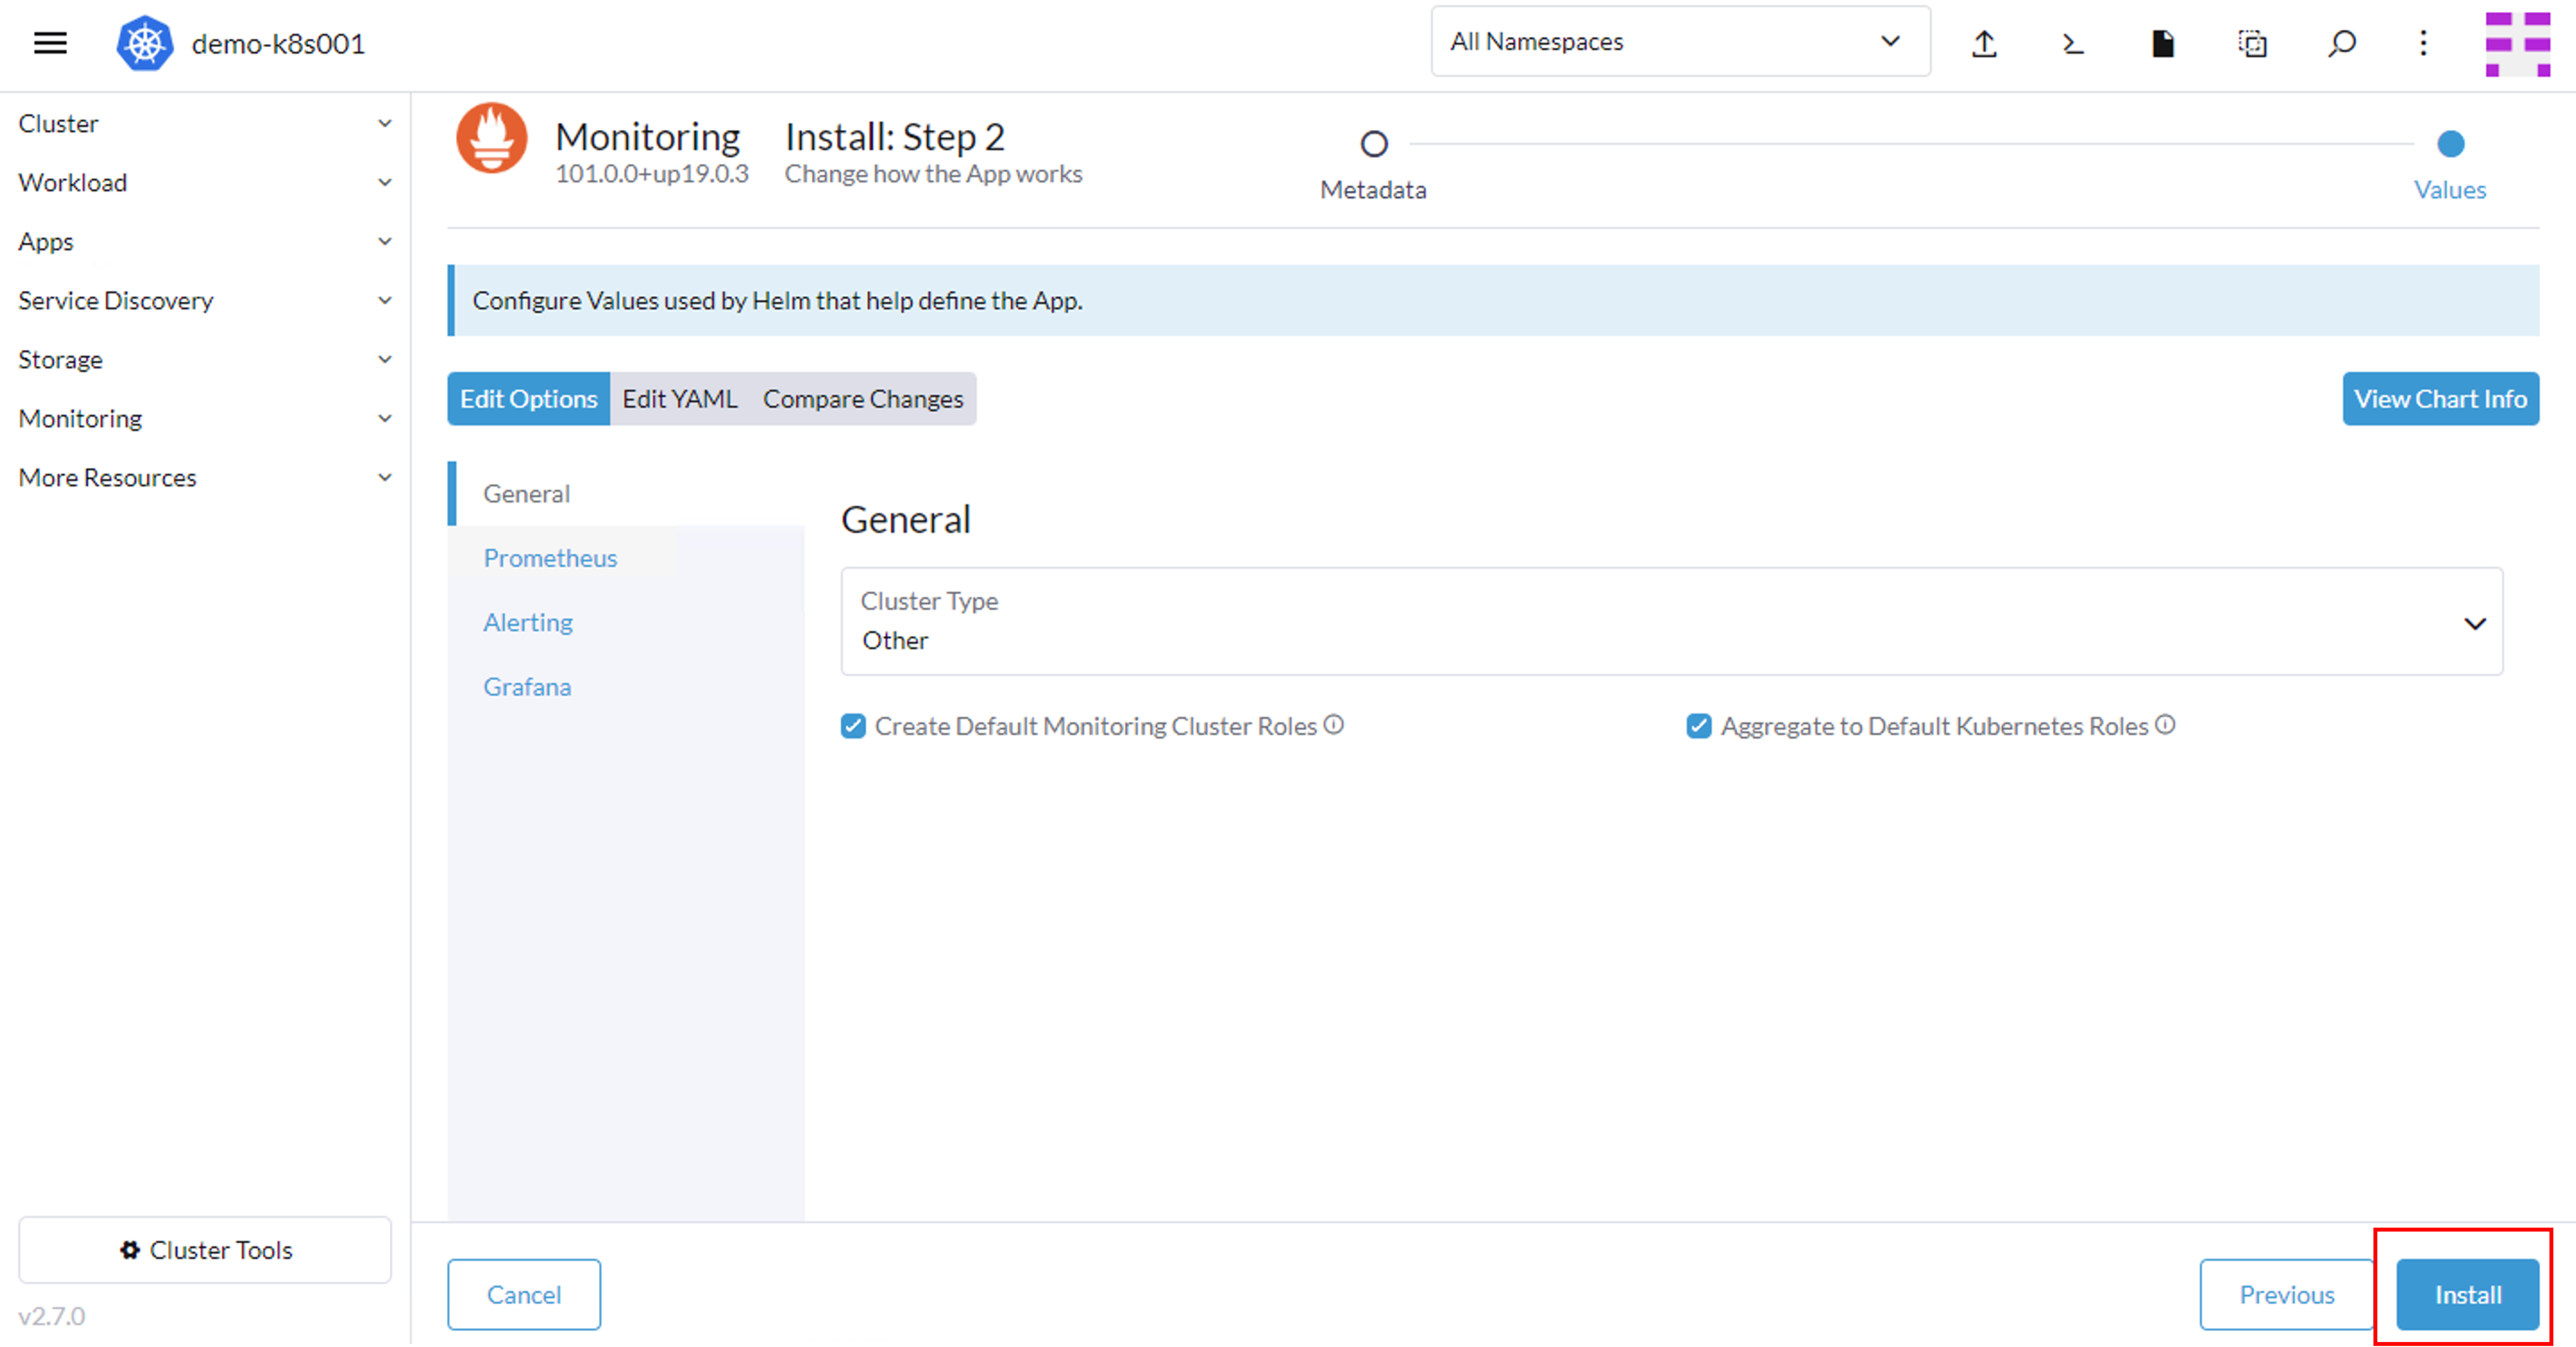Expand the Monitoring sidebar section
The width and height of the screenshot is (2576, 1347).
coord(204,418)
